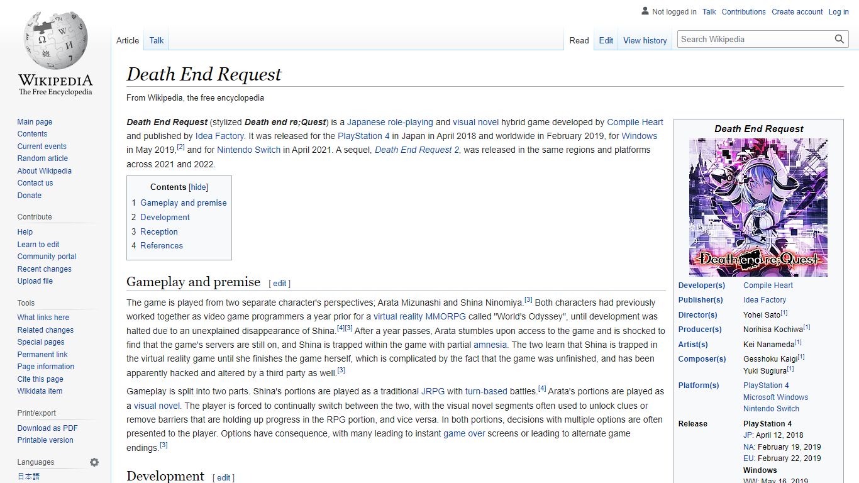859x483 pixels.
Task: Go to Main page in sidebar
Action: (35, 122)
